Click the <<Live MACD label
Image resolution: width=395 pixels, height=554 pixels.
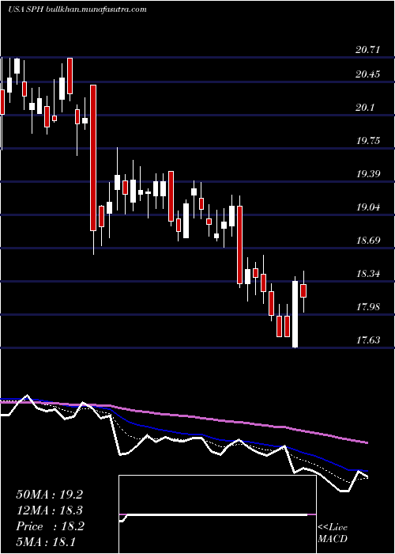pyautogui.click(x=333, y=533)
